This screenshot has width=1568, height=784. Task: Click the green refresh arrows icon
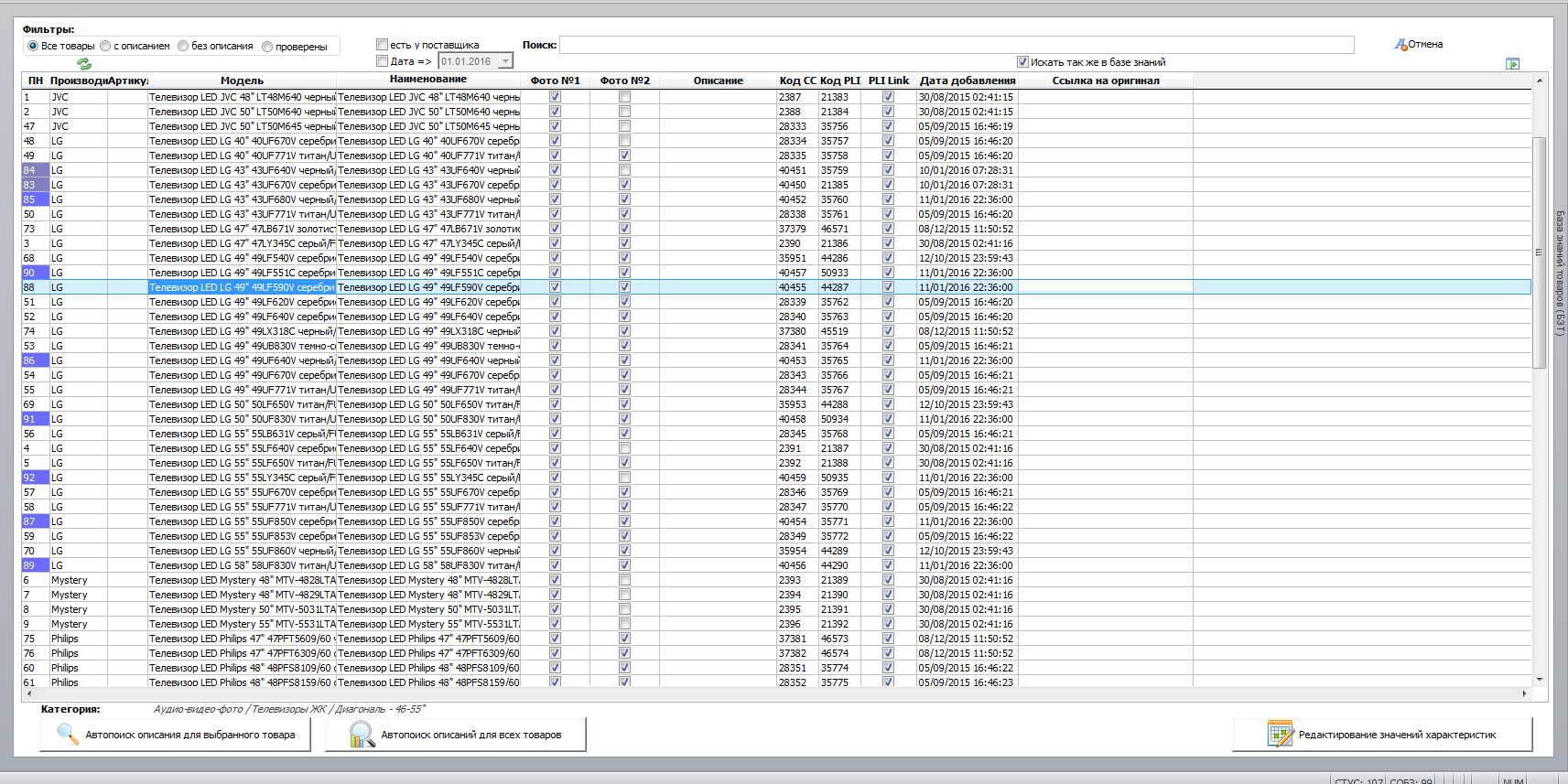[x=84, y=63]
